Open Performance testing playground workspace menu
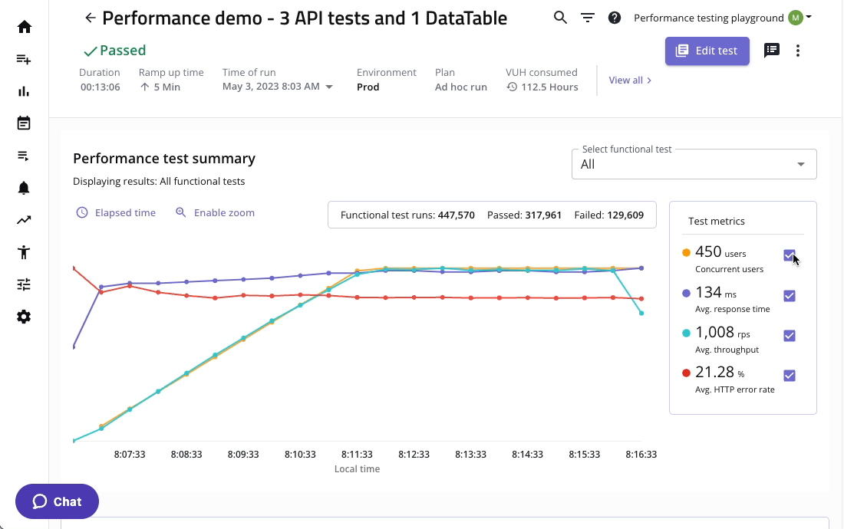Screen dimensions: 844x529 722,18
